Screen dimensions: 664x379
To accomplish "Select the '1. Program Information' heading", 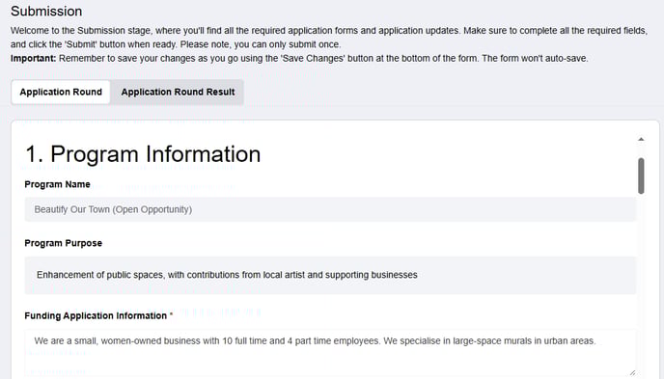I will pyautogui.click(x=143, y=154).
